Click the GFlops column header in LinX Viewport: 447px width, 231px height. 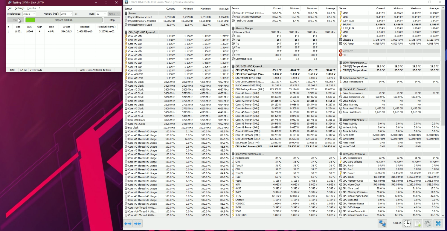coord(67,27)
